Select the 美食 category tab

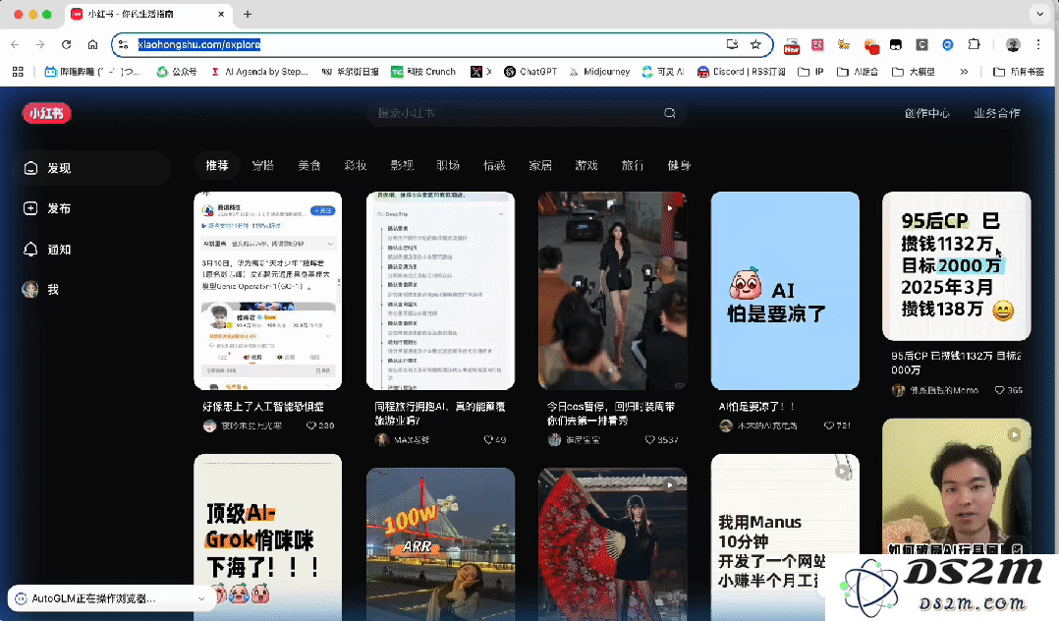309,165
